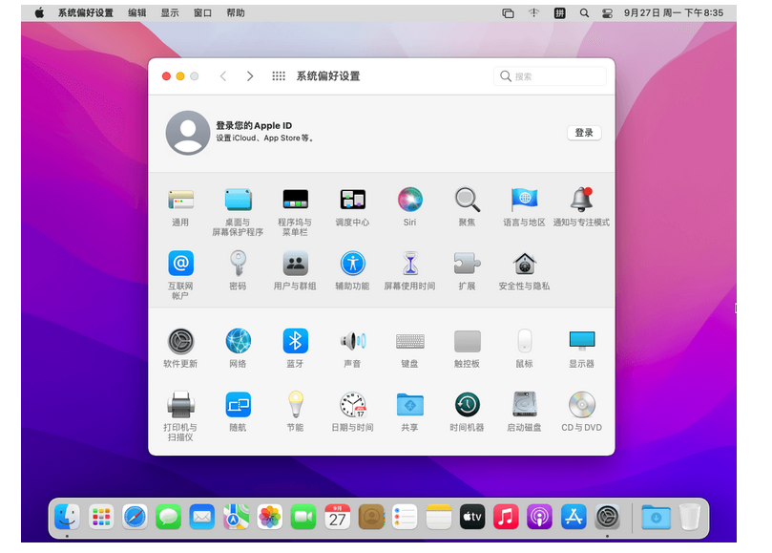Open the 窗口 menu

(202, 12)
